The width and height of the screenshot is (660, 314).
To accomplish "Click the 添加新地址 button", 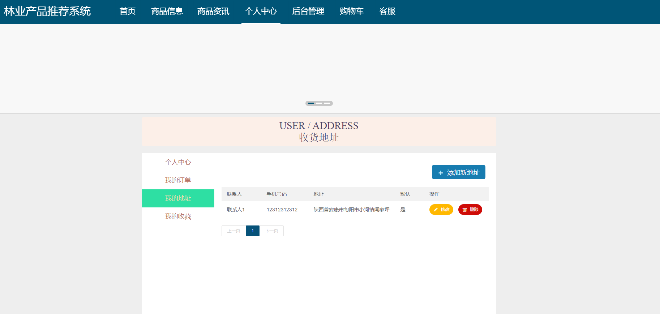I will click(459, 172).
